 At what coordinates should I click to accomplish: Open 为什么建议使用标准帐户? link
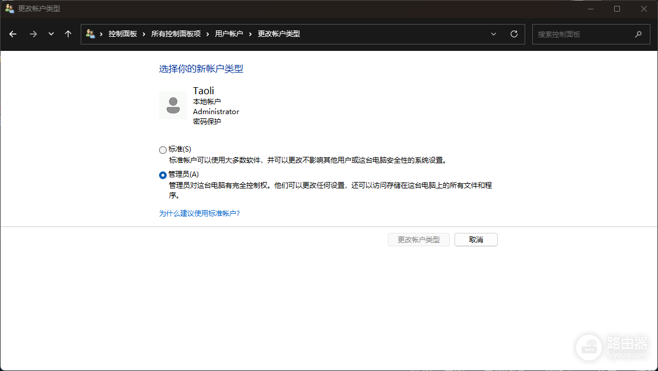click(199, 214)
